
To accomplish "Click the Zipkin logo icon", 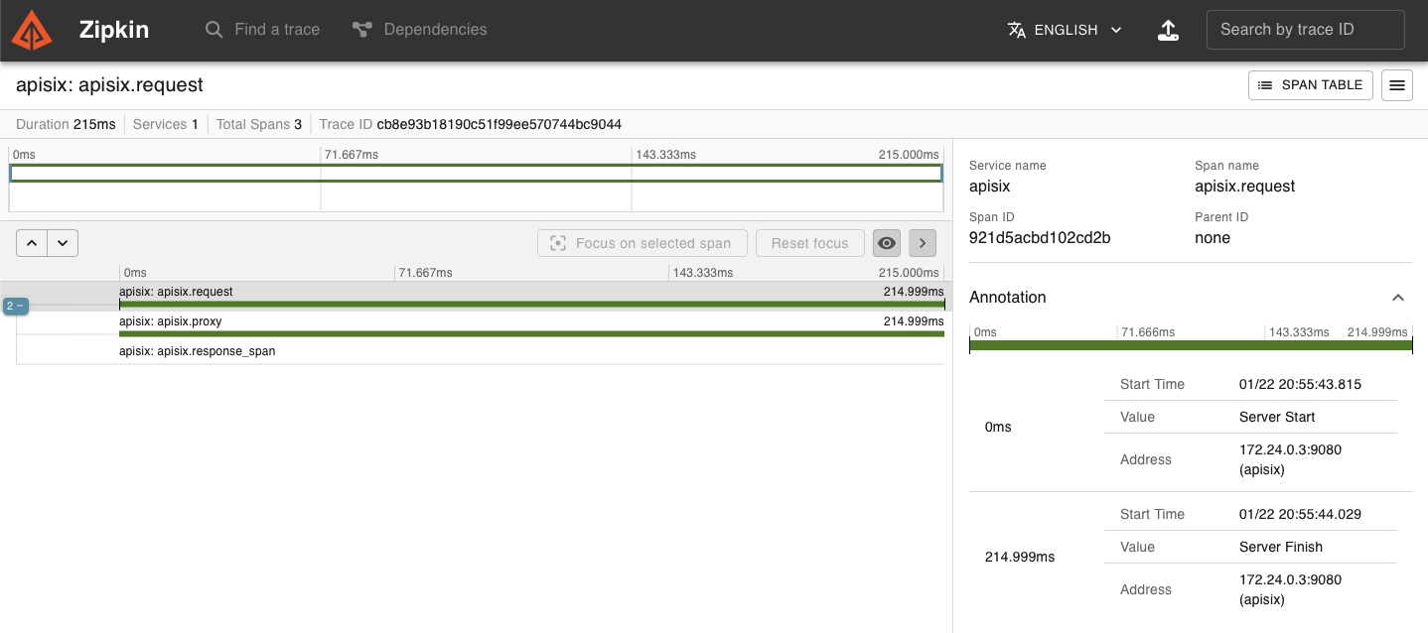I will [32, 30].
